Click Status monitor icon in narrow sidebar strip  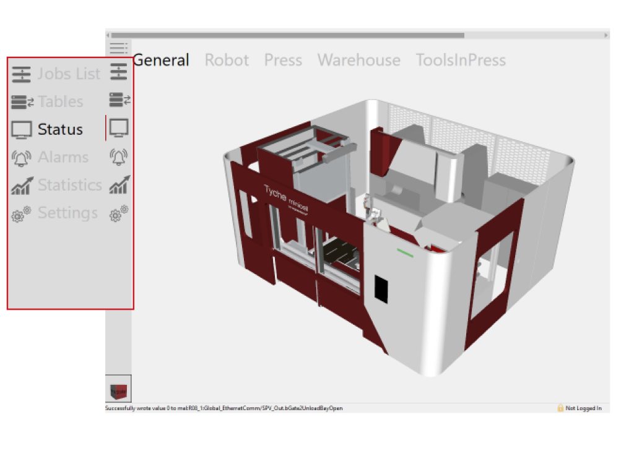pos(119,128)
